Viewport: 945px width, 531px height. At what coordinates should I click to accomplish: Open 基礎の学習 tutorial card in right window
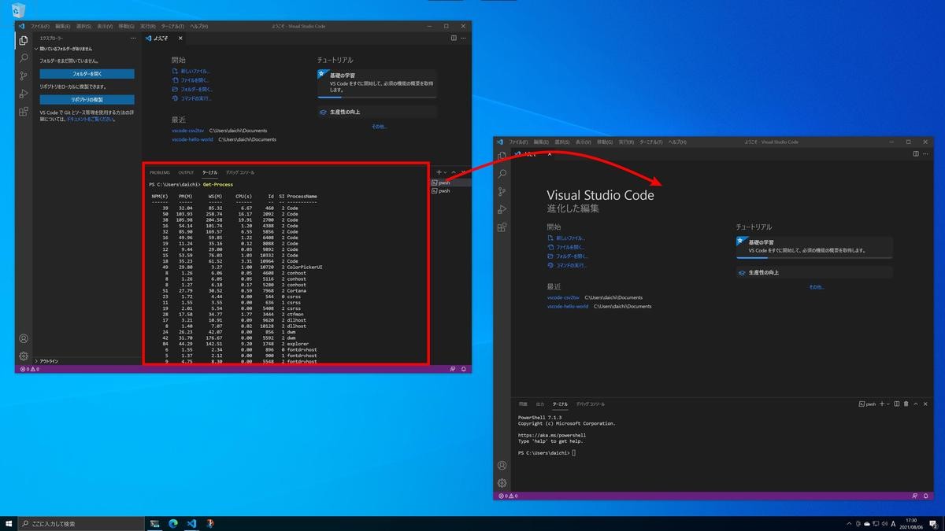coord(814,246)
